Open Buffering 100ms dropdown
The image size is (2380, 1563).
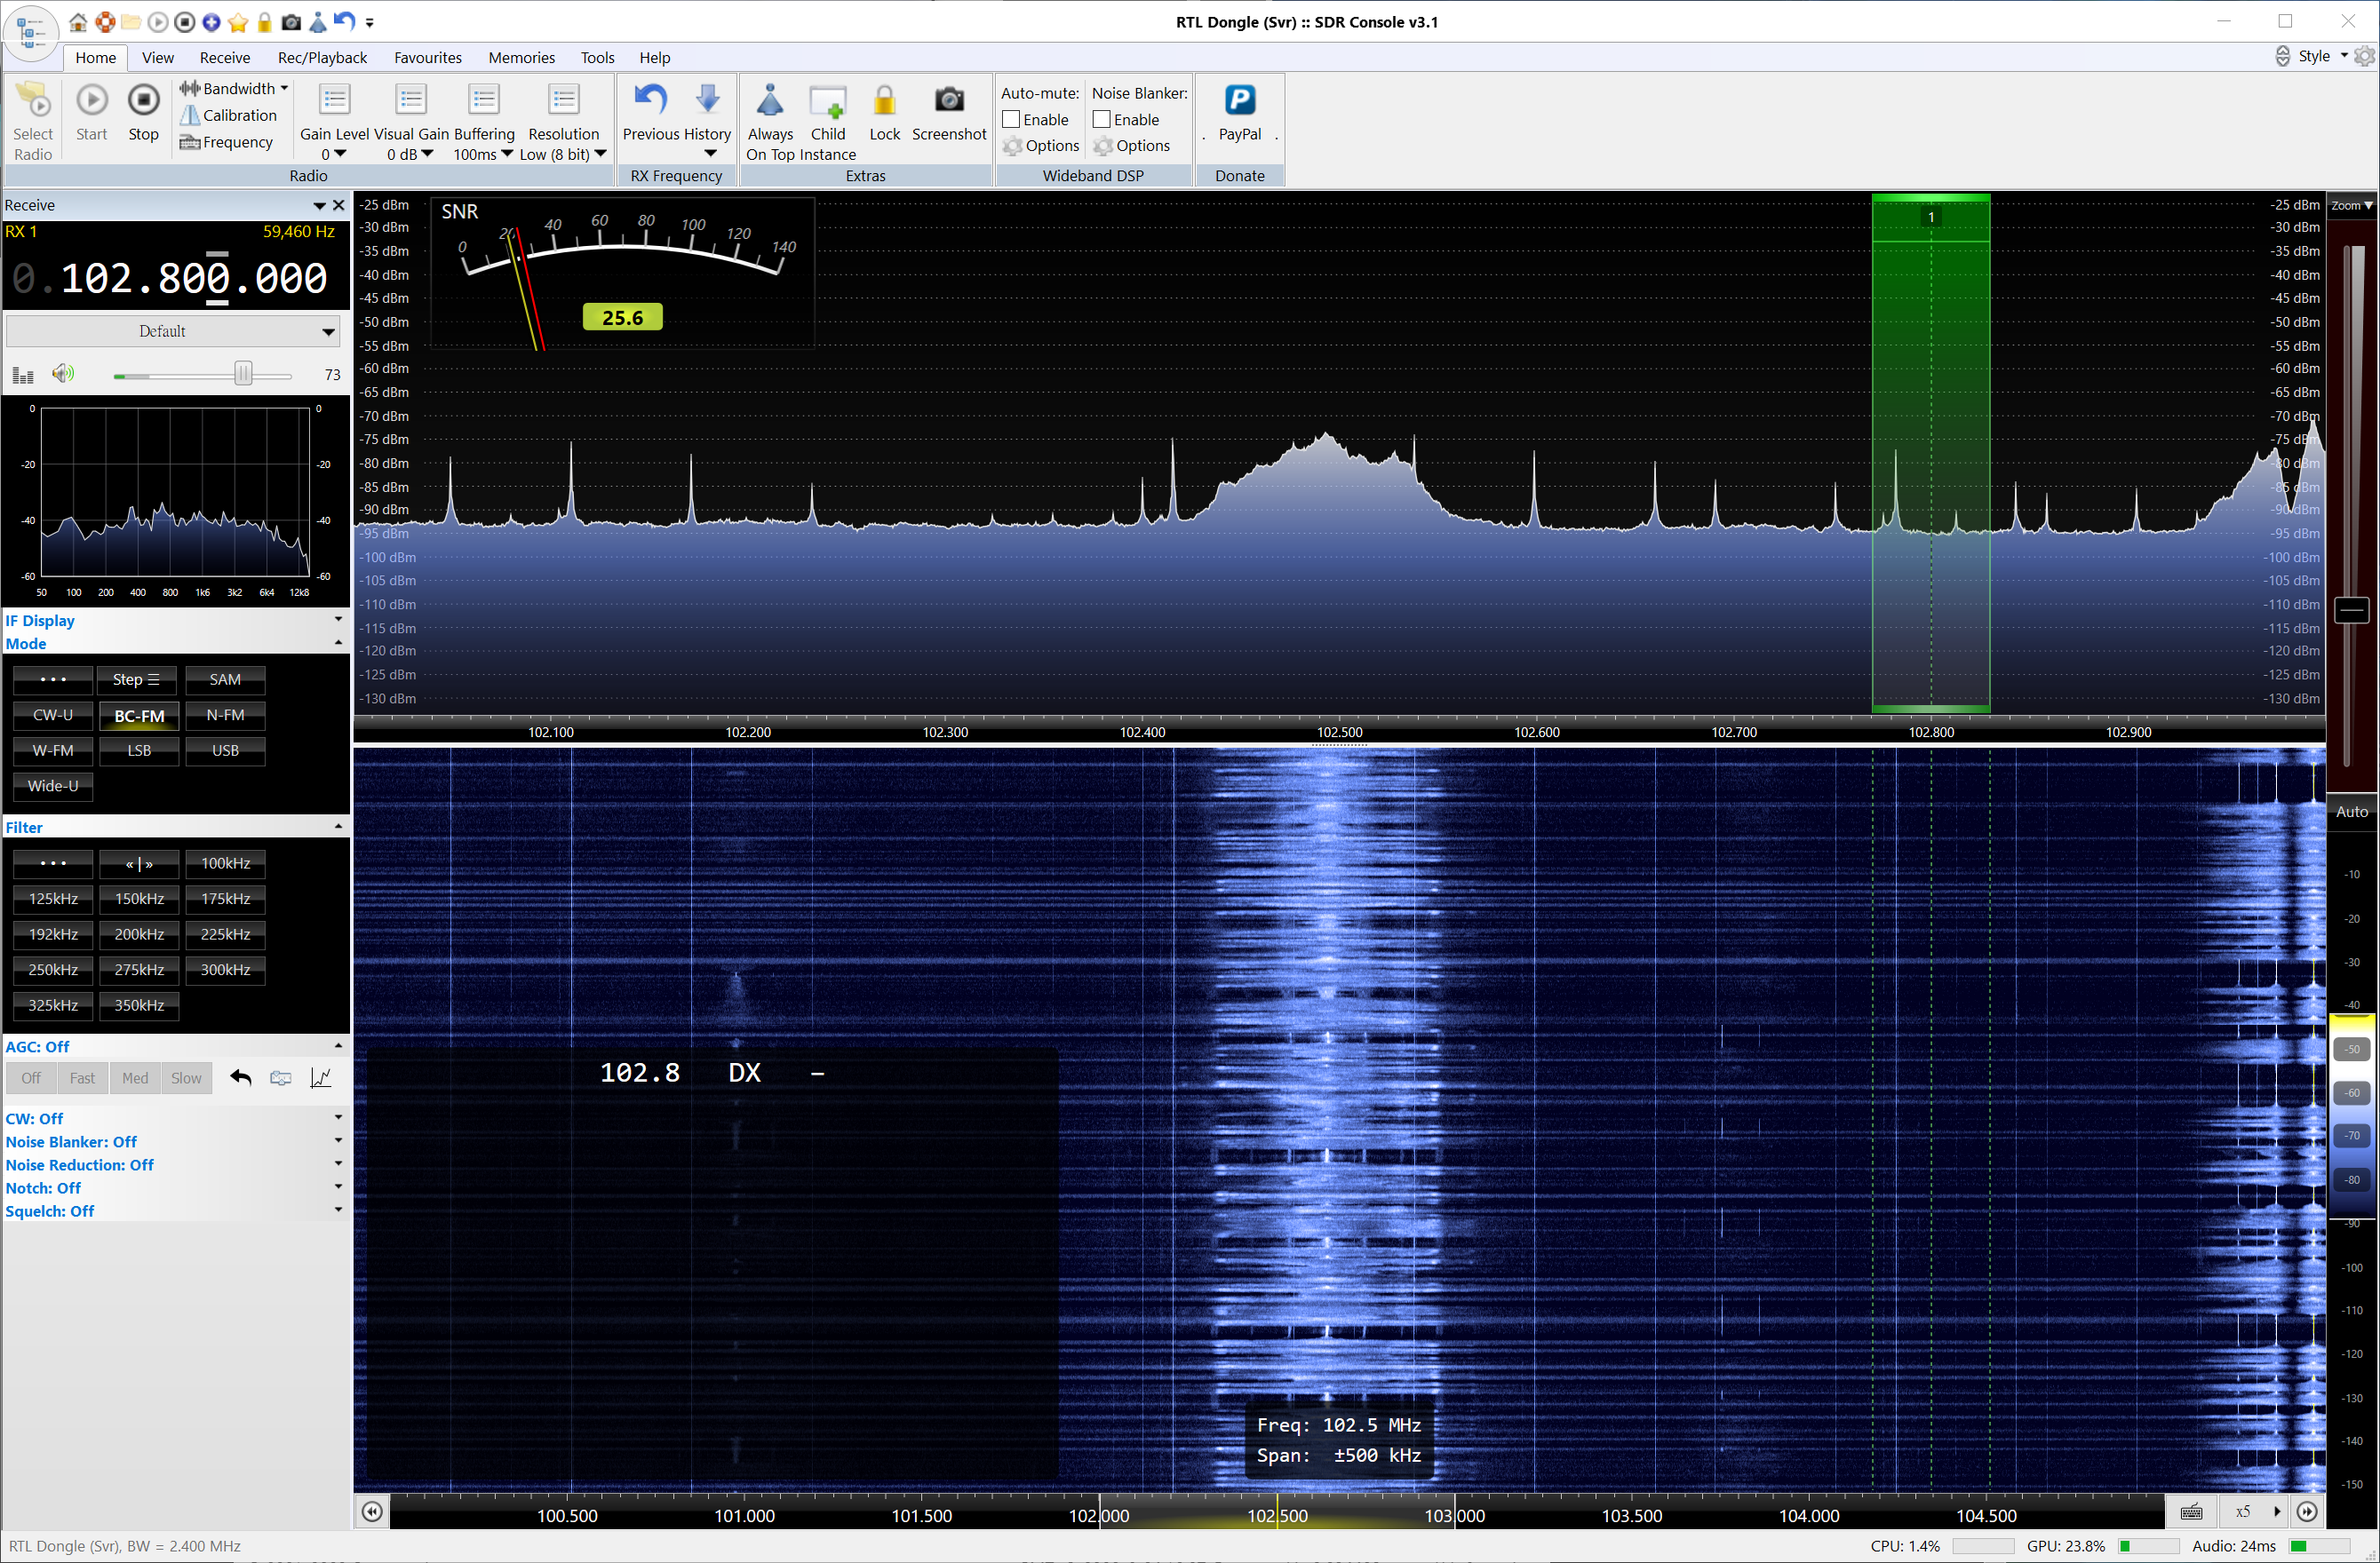(x=483, y=154)
